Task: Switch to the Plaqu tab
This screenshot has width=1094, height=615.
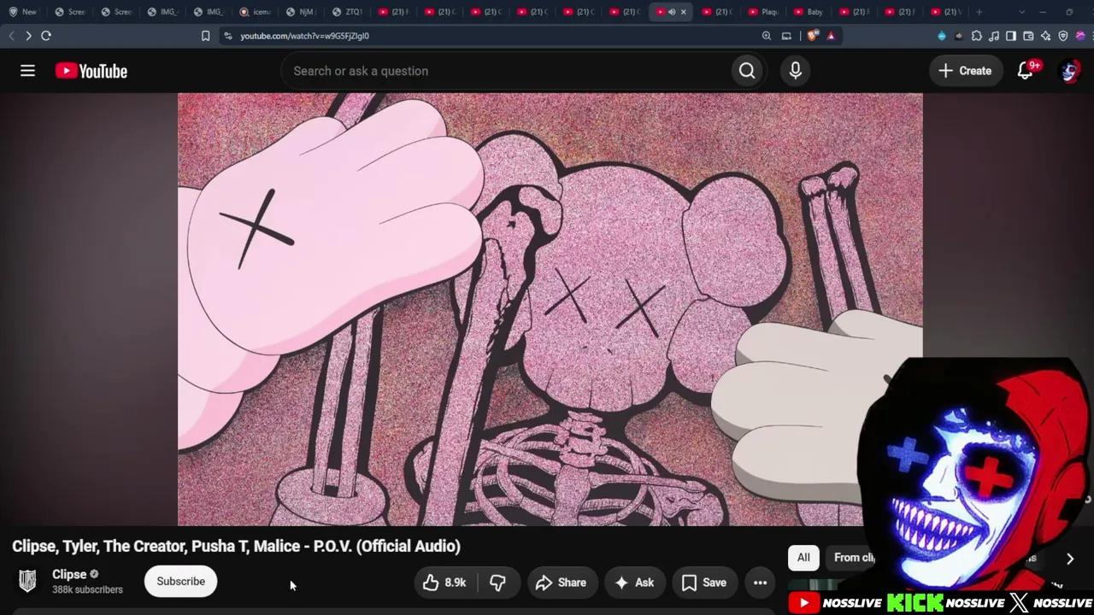Action: (x=762, y=12)
